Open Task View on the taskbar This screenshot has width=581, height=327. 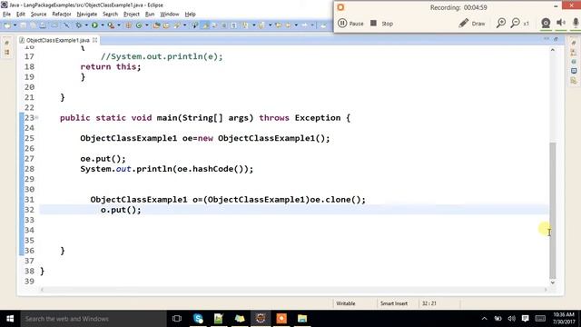pyautogui.click(x=177, y=319)
